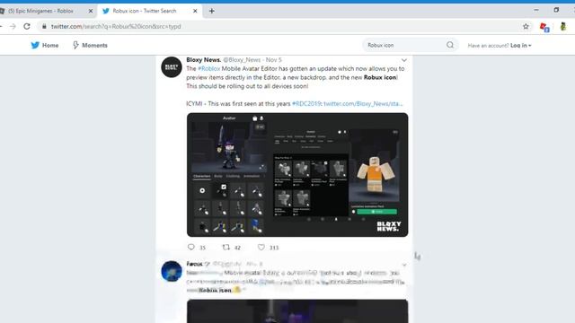575x323 pixels.
Task: Open a new browser tab
Action: 212,11
